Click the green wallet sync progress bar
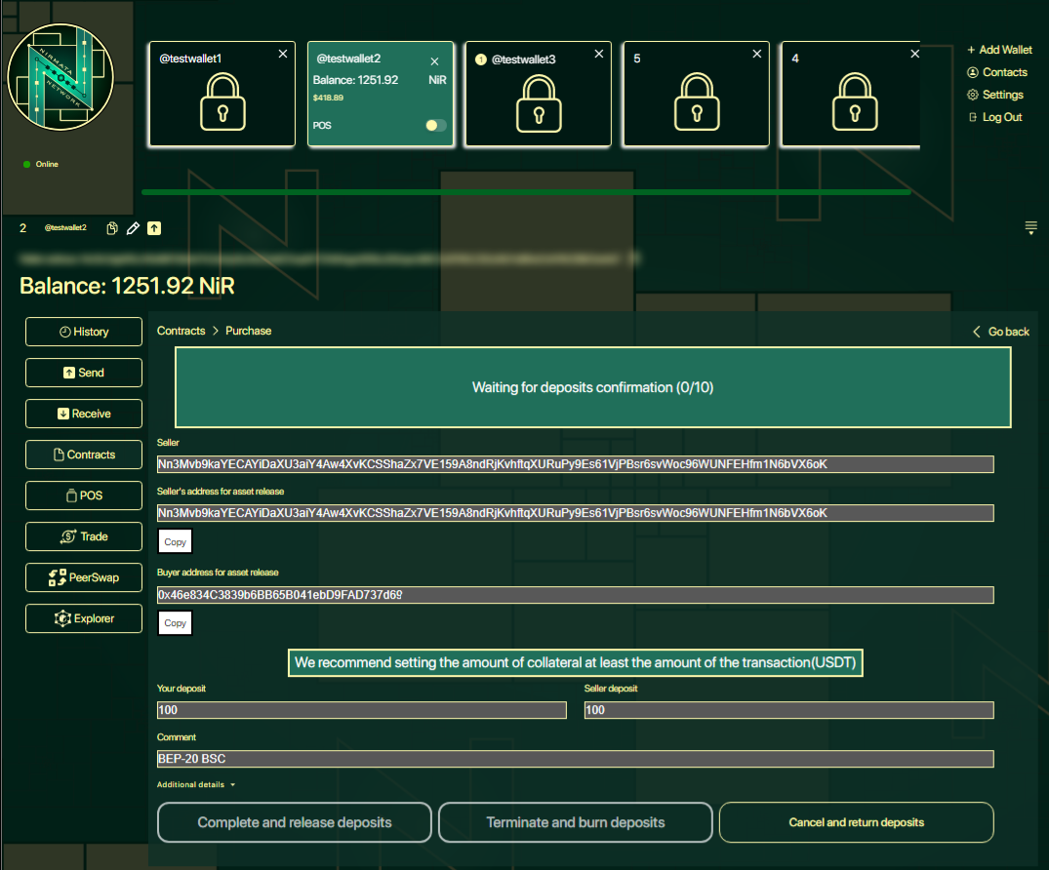 pyautogui.click(x=526, y=192)
